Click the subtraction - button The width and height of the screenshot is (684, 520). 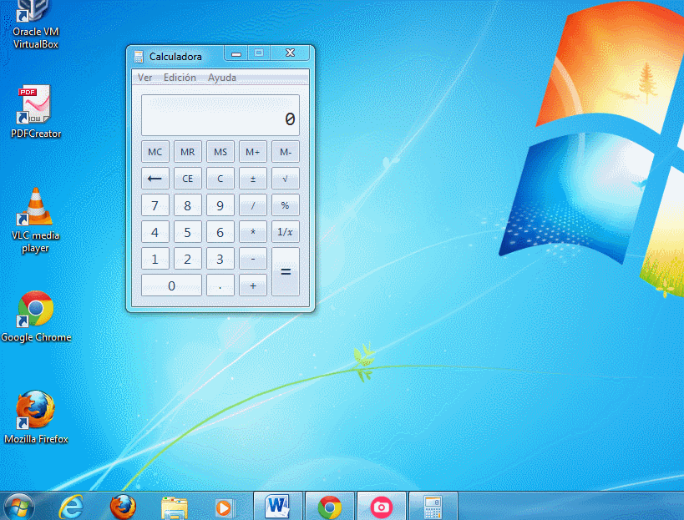(253, 259)
